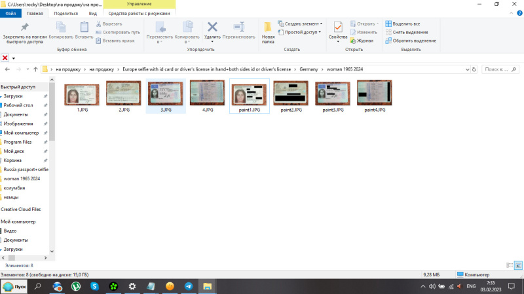Open Telegram from the taskbar
The image size is (524, 294).
point(189,286)
